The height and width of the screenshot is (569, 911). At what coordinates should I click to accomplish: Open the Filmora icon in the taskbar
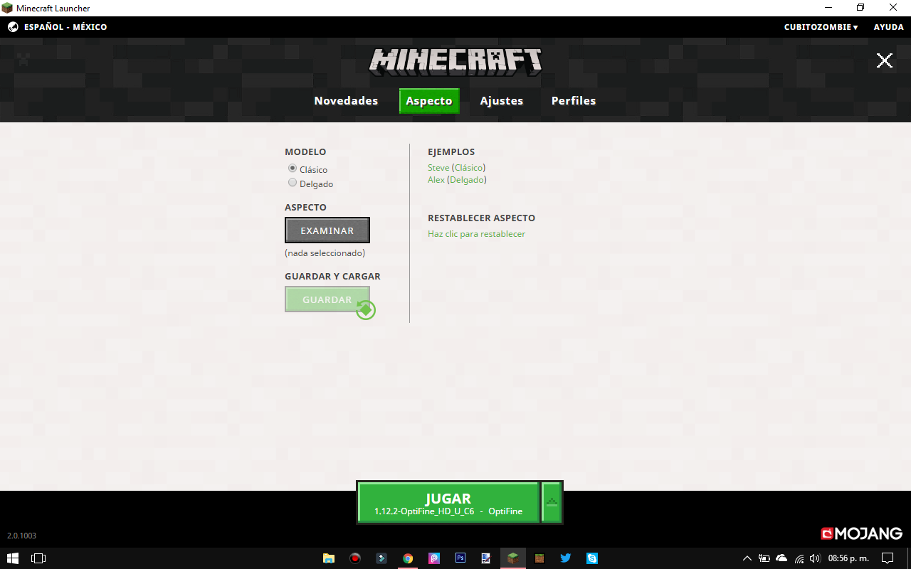381,558
